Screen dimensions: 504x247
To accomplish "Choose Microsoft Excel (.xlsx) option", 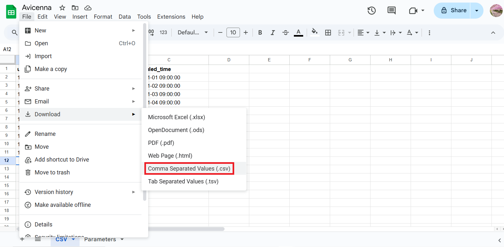I will (x=176, y=117).
